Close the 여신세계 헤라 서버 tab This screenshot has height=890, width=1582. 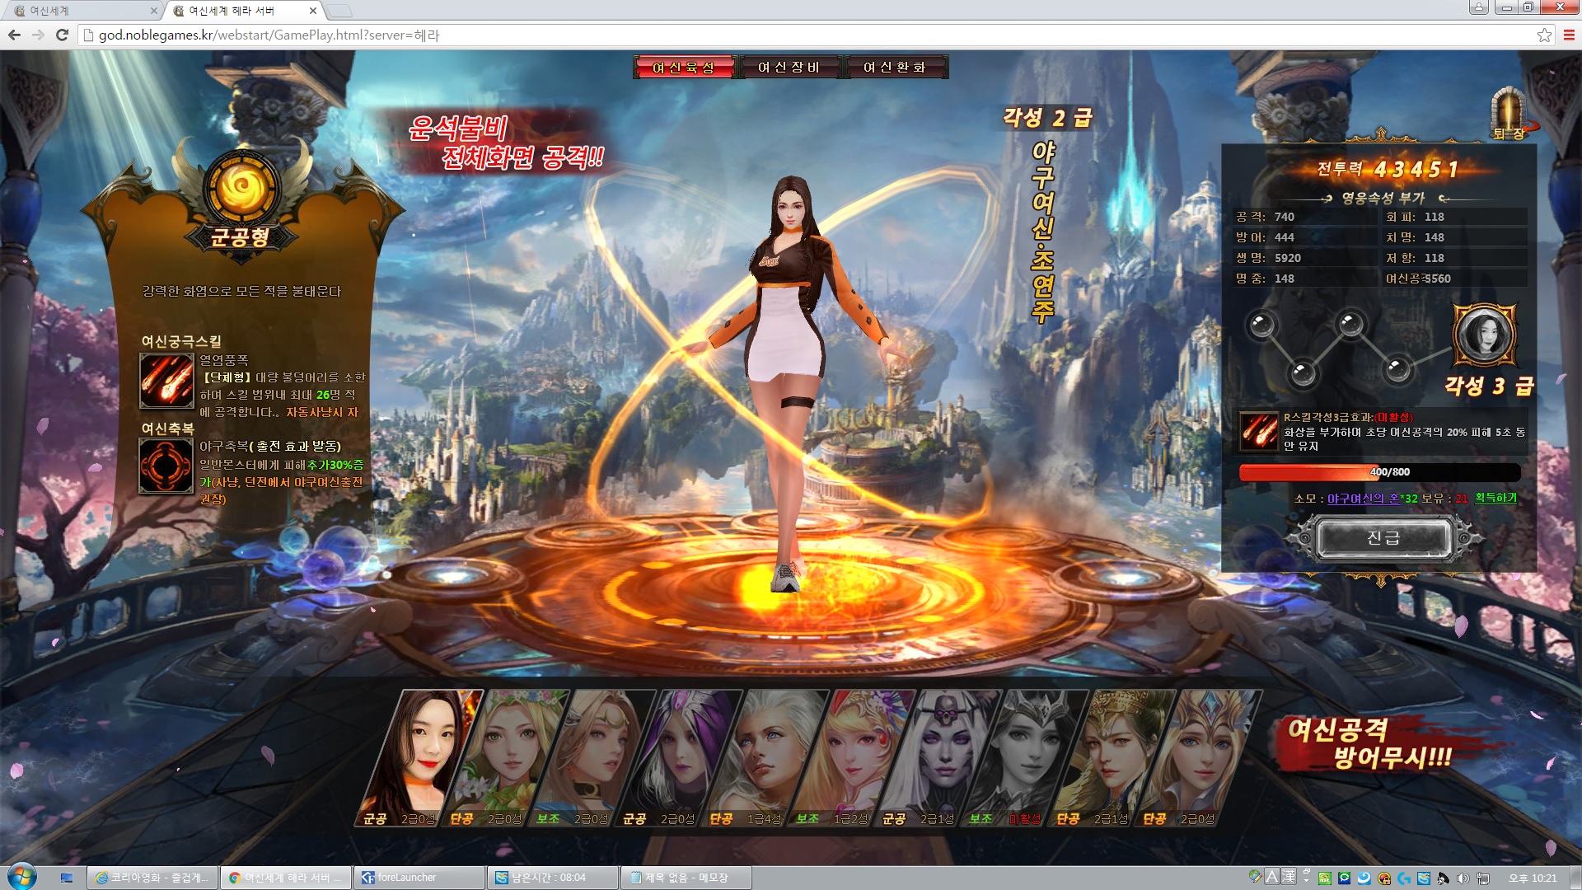coord(313,11)
